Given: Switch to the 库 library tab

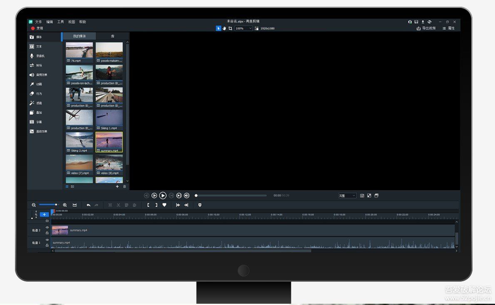Looking at the screenshot, I should pos(112,36).
